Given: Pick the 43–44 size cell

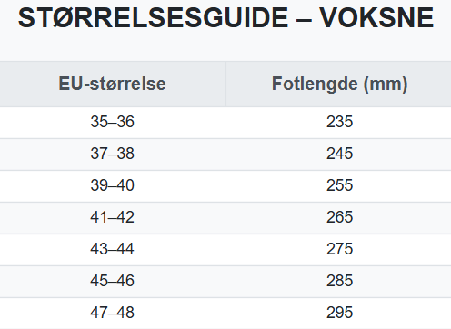Looking at the screenshot, I should tap(113, 249).
